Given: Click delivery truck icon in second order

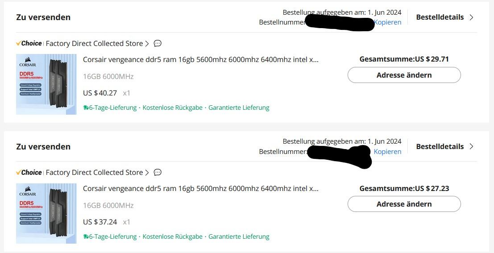Looking at the screenshot, I should 86,236.
